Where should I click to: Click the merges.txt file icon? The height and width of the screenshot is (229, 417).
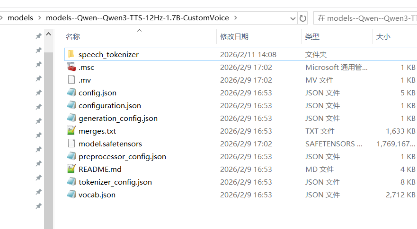[71, 131]
